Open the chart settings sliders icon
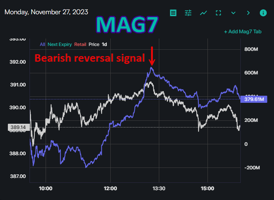Viewport: 274px width, 200px height. coord(188,13)
